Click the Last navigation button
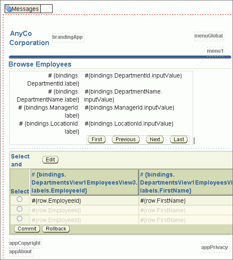This screenshot has width=233, height=260. coord(179,139)
